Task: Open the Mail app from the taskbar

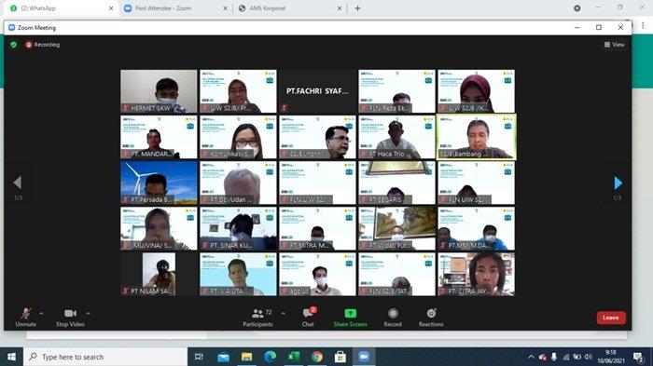Action: click(223, 357)
